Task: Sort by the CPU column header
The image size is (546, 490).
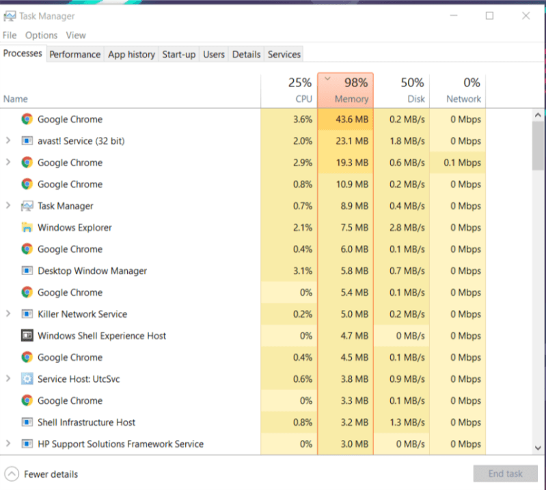Action: [289, 90]
